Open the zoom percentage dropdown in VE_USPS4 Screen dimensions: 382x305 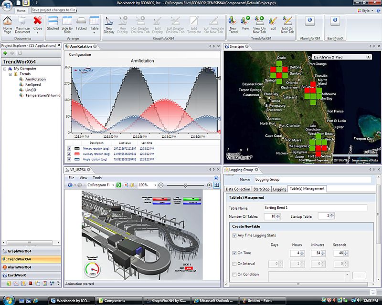pos(155,185)
